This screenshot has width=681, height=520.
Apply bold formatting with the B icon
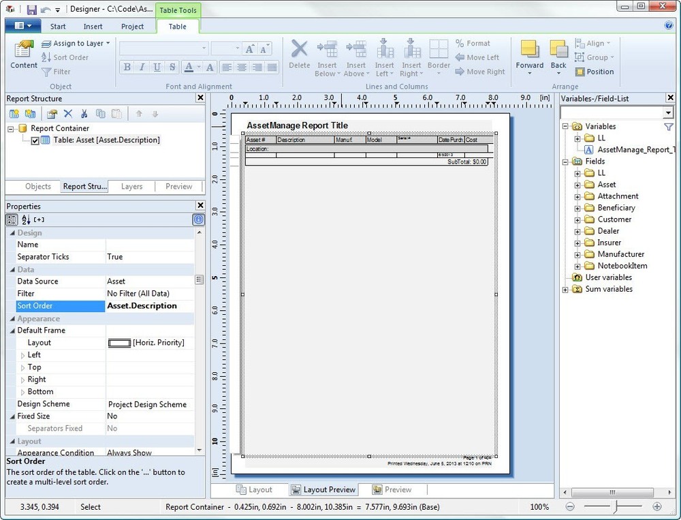(x=127, y=67)
